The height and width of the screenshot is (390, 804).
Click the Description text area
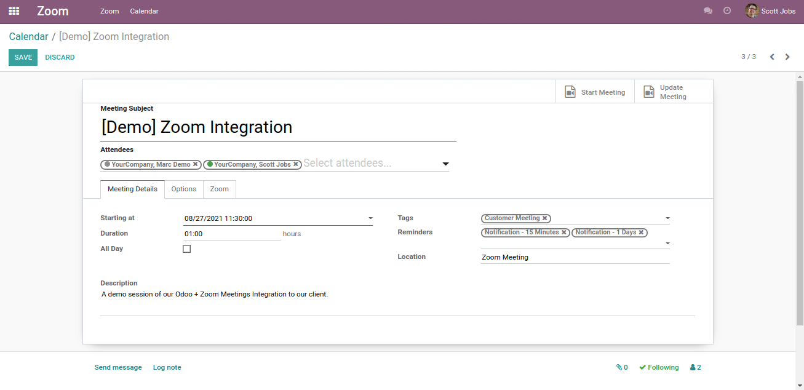tap(397, 302)
